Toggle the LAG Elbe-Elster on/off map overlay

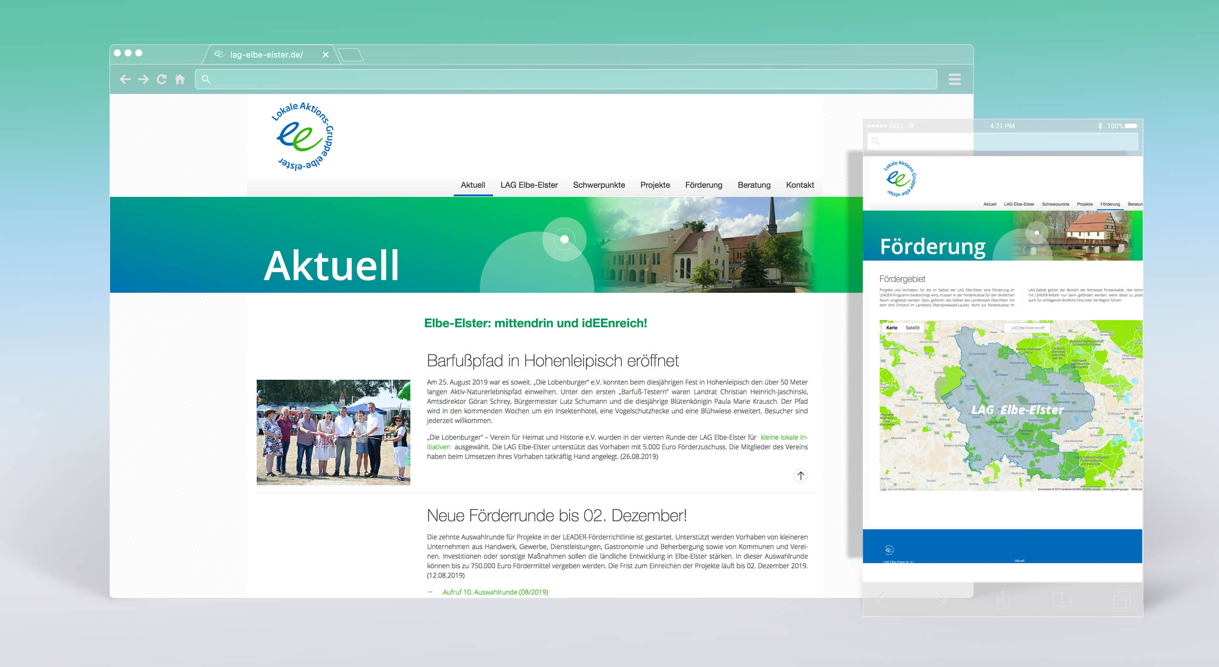click(1027, 328)
